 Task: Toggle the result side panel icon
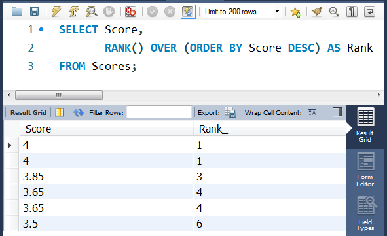[337, 112]
